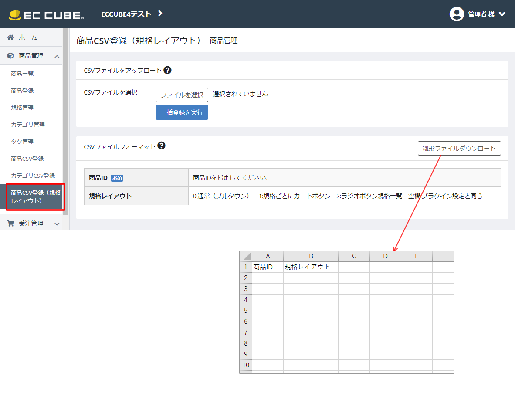Click the sidebar vertical scrollbar
Image resolution: width=515 pixels, height=393 pixels.
pyautogui.click(x=66, y=122)
